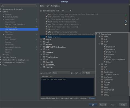
Task: Click the copy template icon
Action: point(126,21)
